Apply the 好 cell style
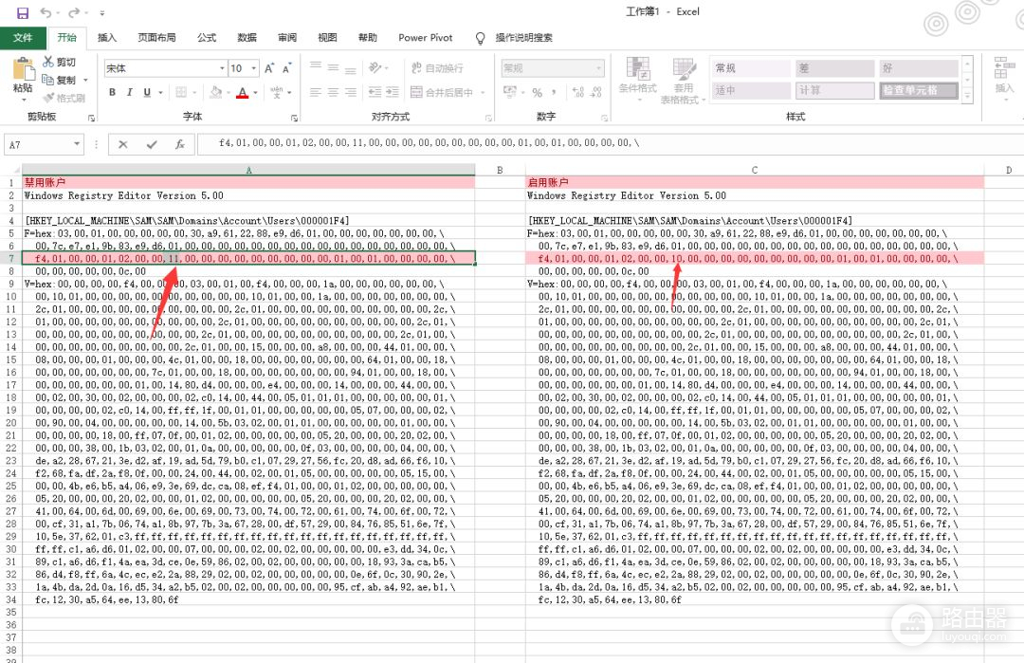This screenshot has width=1024, height=663. pyautogui.click(x=918, y=68)
